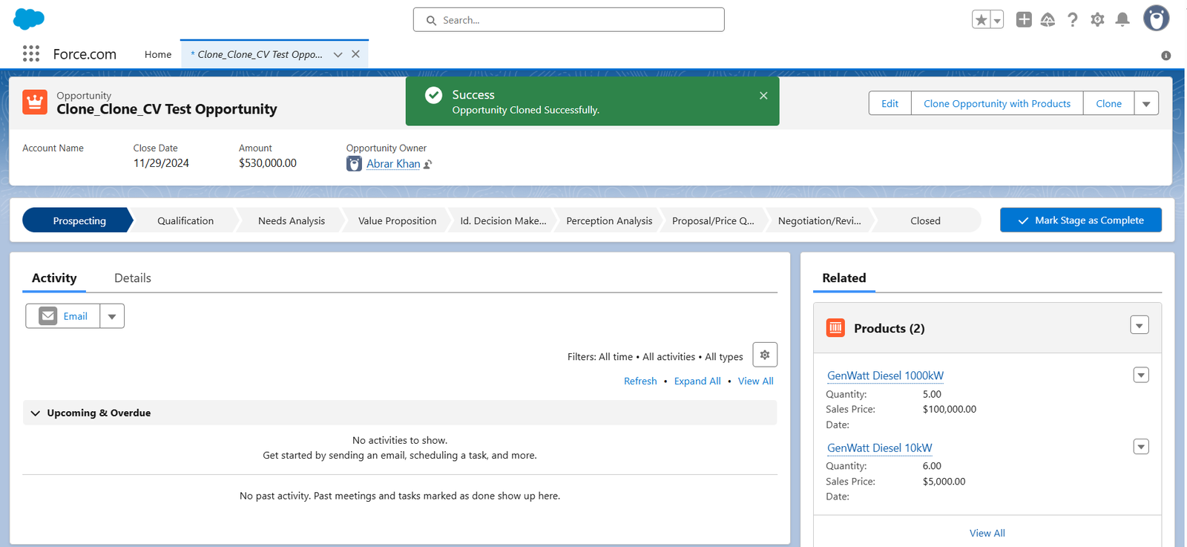Open the Notifications bell icon
Screen dimensions: 1187x547
point(1122,20)
